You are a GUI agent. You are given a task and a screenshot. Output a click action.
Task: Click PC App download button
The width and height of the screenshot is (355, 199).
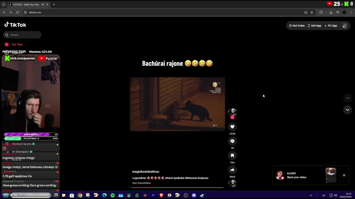point(331,26)
